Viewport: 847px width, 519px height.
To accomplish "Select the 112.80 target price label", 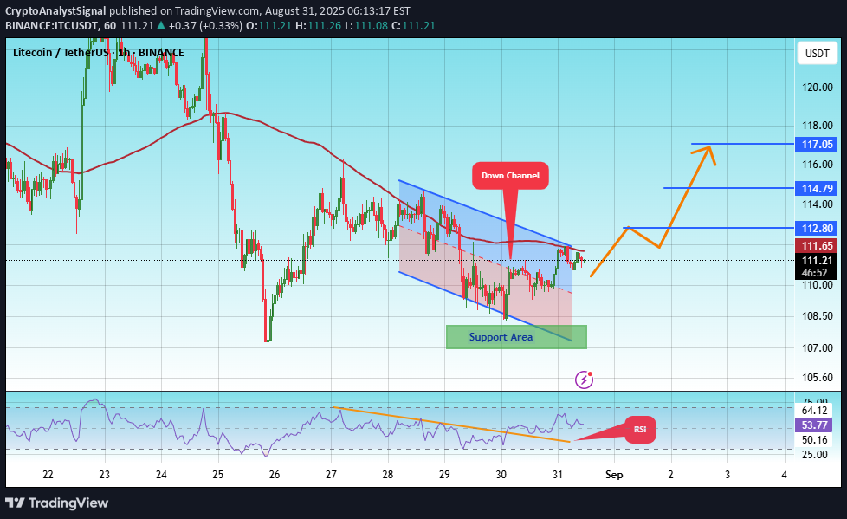I will (817, 228).
